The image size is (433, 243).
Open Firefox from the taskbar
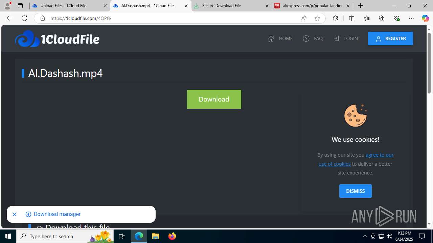coord(172,236)
